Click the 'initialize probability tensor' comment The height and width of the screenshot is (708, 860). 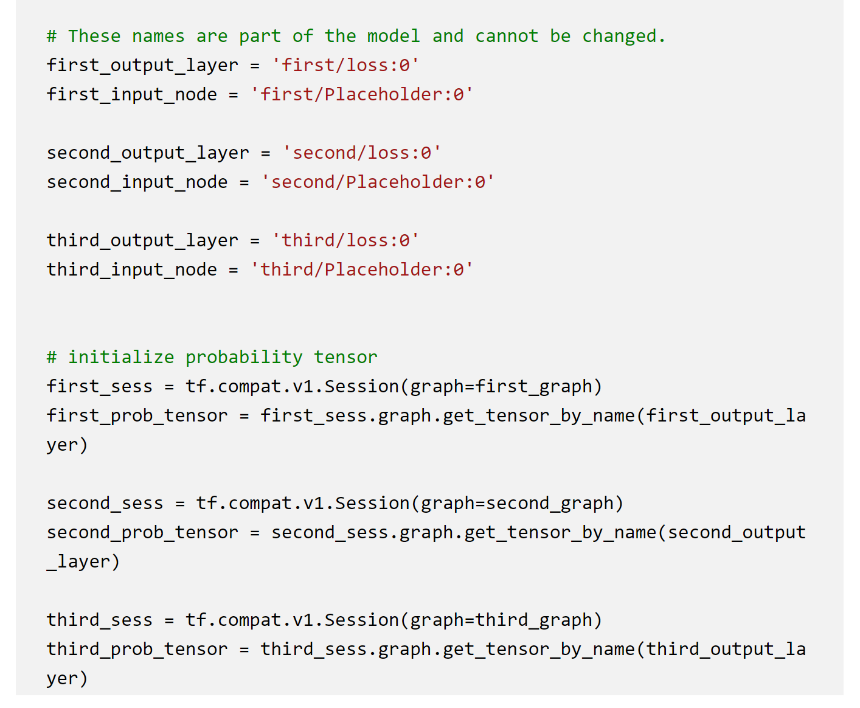click(x=212, y=357)
